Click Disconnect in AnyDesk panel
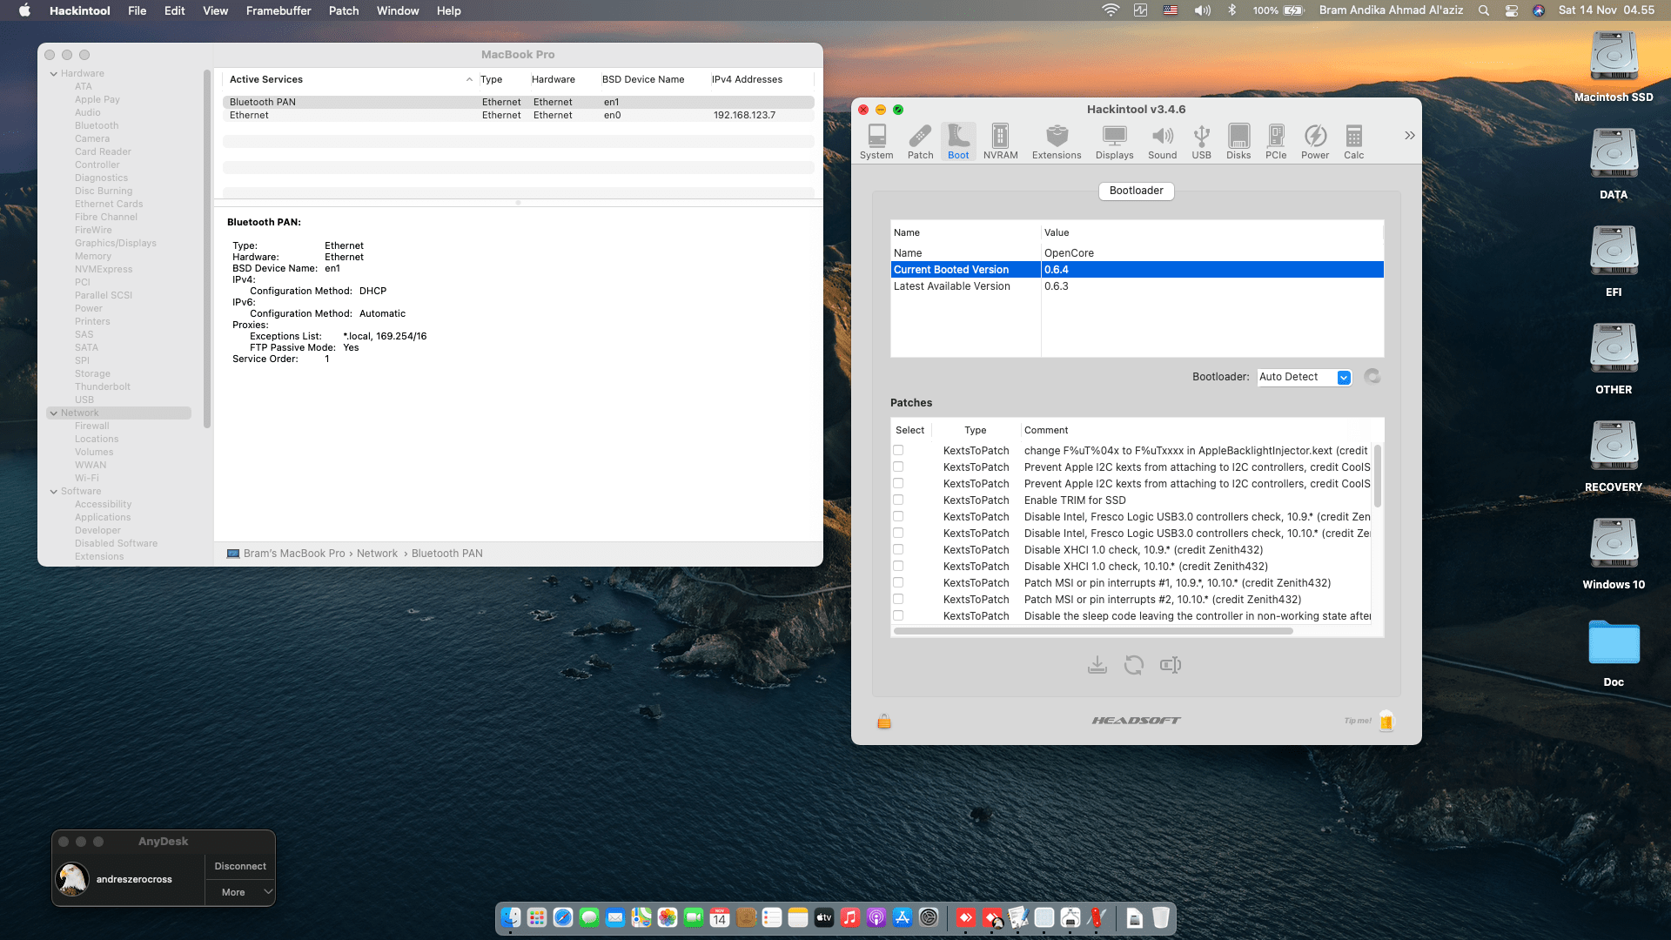Viewport: 1671px width, 940px height. [x=240, y=866]
